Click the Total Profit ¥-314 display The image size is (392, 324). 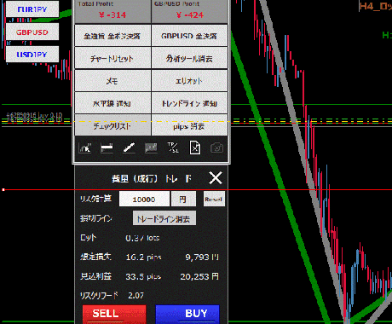click(112, 11)
